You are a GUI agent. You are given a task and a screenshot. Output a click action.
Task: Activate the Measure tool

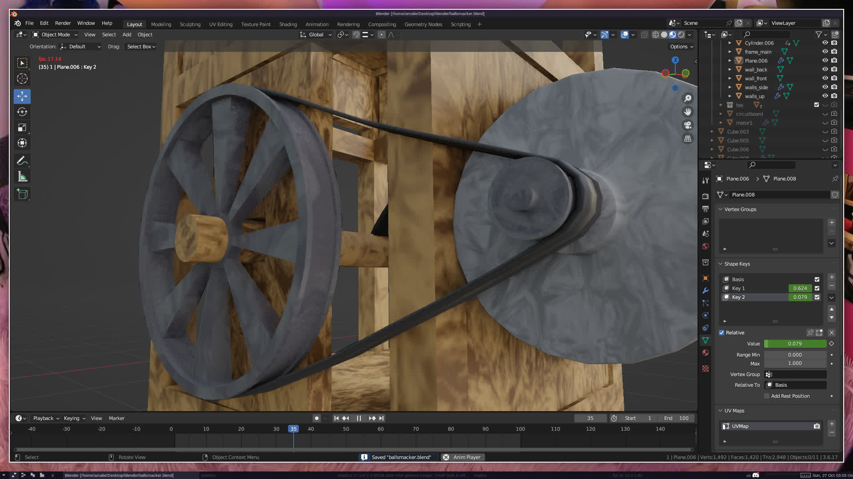22,177
